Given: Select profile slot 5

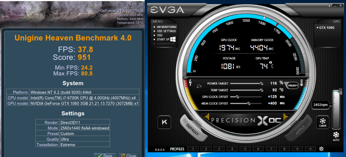Looking at the screenshot, I should pyautogui.click(x=245, y=149).
